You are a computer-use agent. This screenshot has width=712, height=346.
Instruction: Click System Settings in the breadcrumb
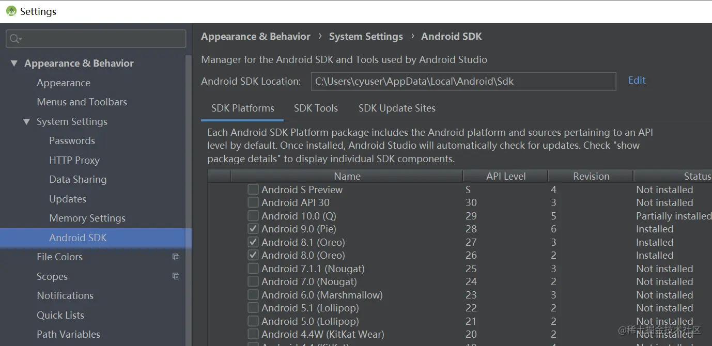[x=366, y=37]
